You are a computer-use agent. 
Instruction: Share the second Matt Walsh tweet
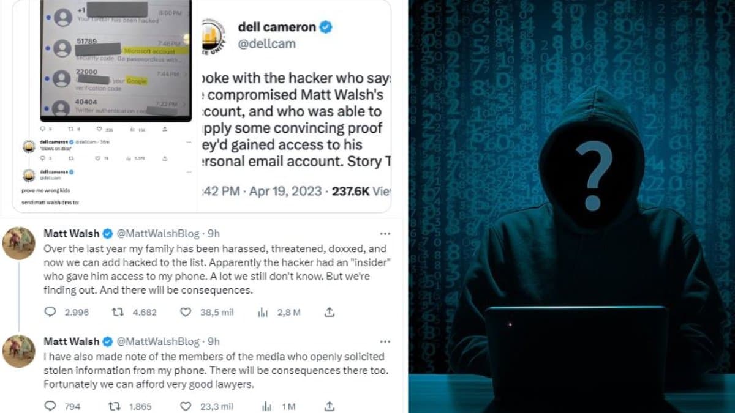(x=329, y=406)
